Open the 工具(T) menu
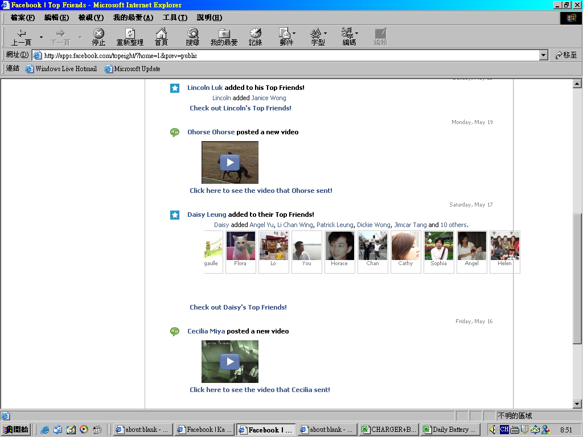This screenshot has height=437, width=583. tap(175, 18)
